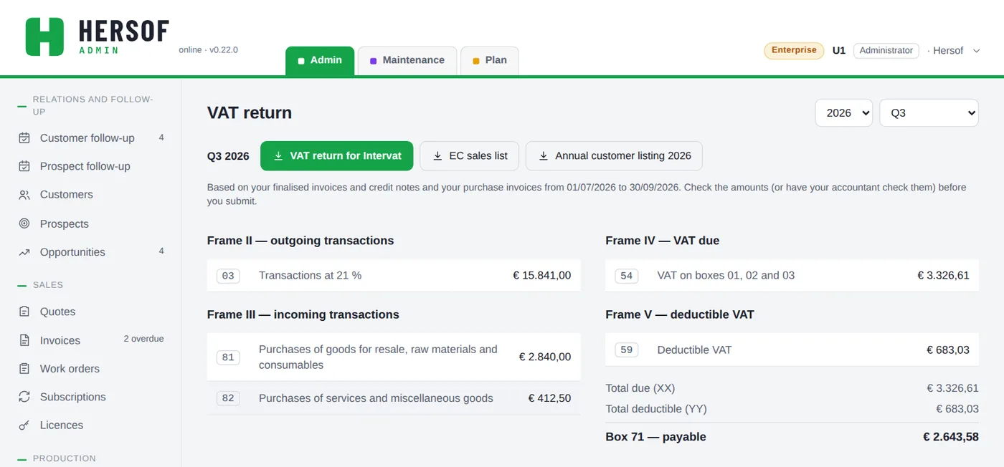1004x467 pixels.
Task: Open Customer follow-up calendar icon
Action: point(24,138)
